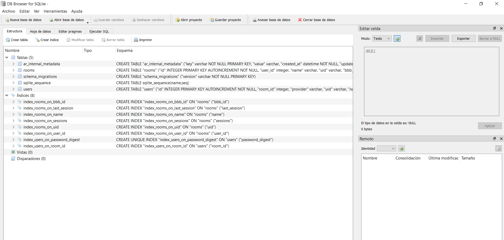Click inside the NULL cell editor text area
Screen dimensions: 504x240
pos(431,82)
